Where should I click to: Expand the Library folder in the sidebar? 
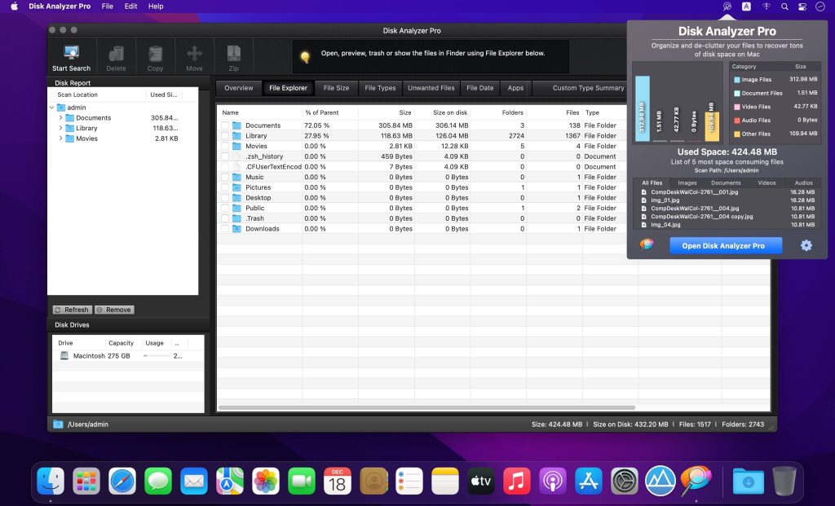click(x=61, y=128)
